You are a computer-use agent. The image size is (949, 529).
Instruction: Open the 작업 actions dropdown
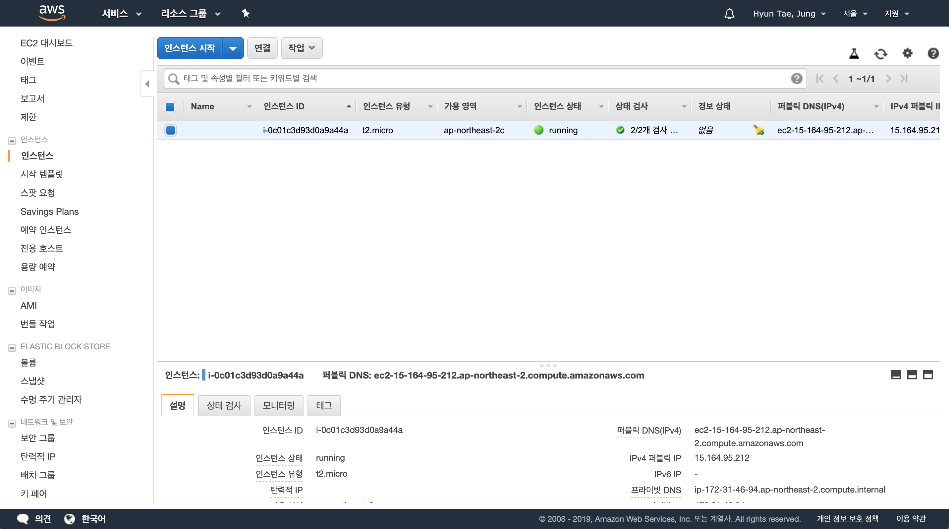(301, 48)
